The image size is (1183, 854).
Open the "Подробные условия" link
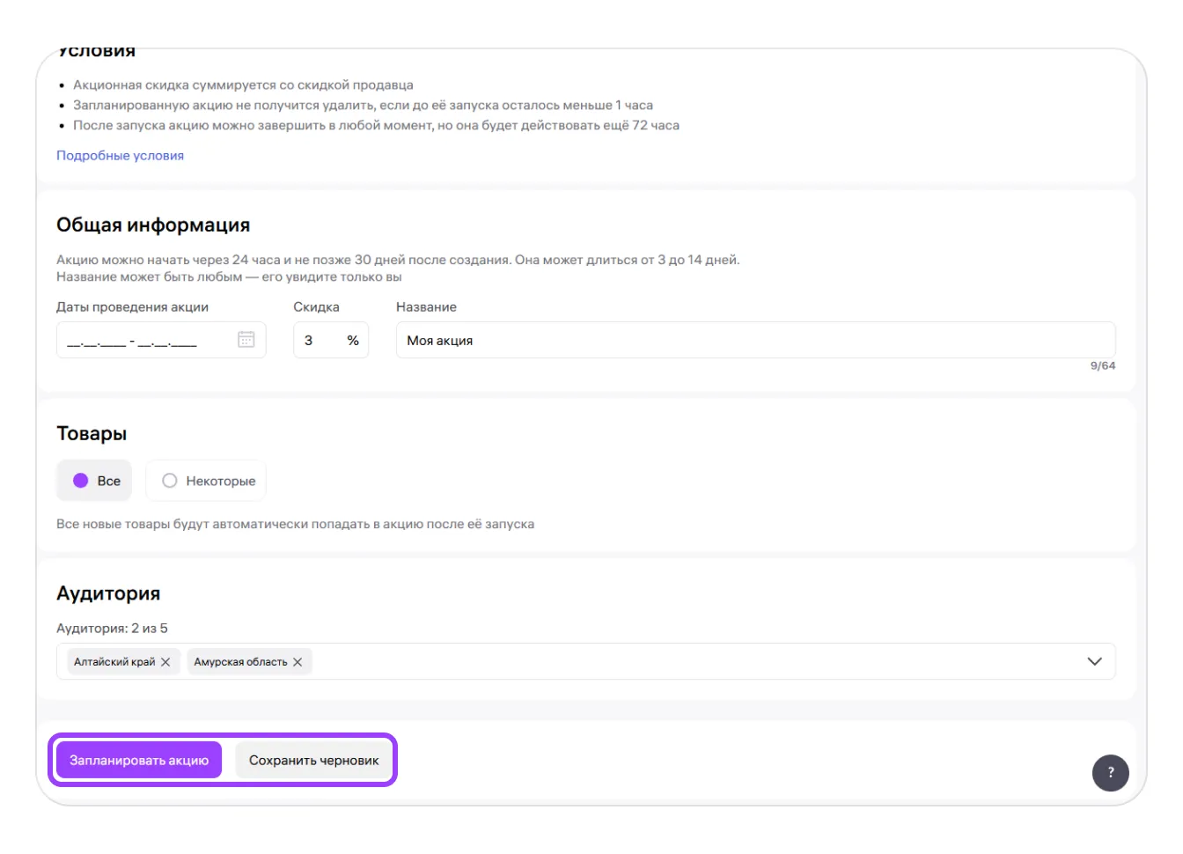coord(120,156)
